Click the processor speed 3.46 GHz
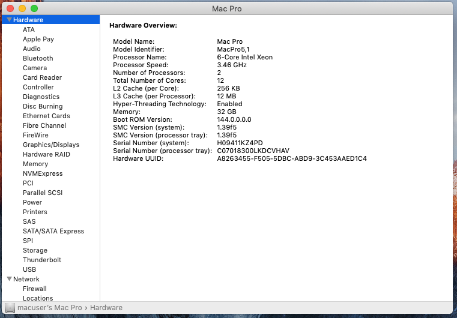The width and height of the screenshot is (457, 318). (232, 65)
